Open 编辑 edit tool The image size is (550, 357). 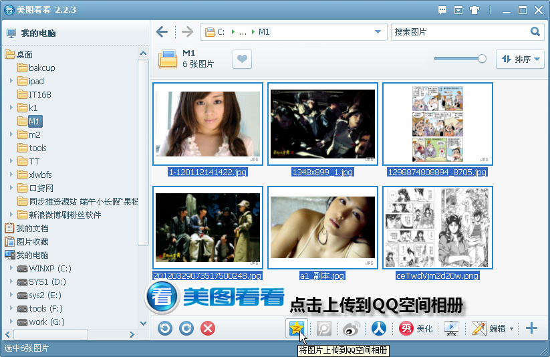[489, 328]
